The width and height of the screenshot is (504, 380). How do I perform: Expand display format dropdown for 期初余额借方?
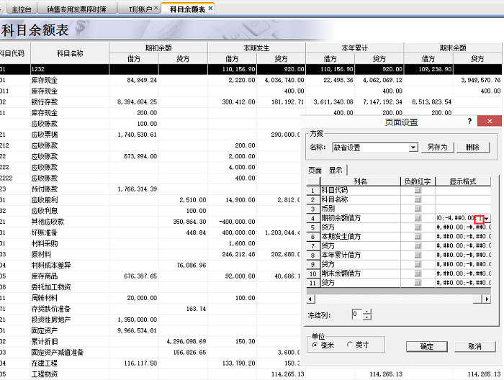[487, 218]
